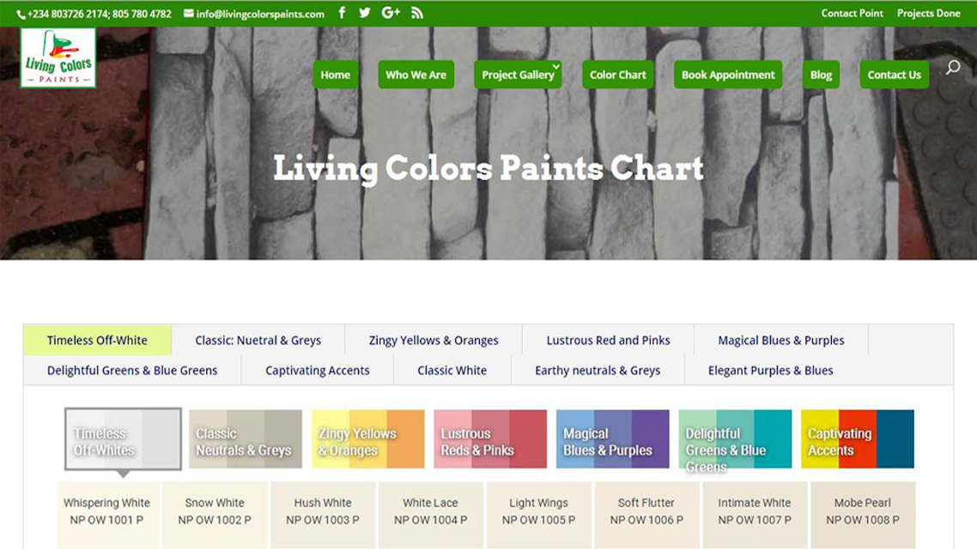Switch to Magical Blues & Purples tab
The image size is (977, 549).
point(780,340)
